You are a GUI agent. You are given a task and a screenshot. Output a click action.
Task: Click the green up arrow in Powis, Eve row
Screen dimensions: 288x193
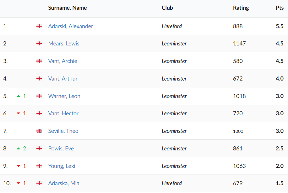pyautogui.click(x=19, y=149)
